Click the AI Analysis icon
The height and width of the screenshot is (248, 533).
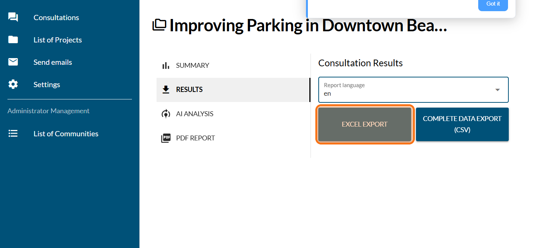coord(166,114)
